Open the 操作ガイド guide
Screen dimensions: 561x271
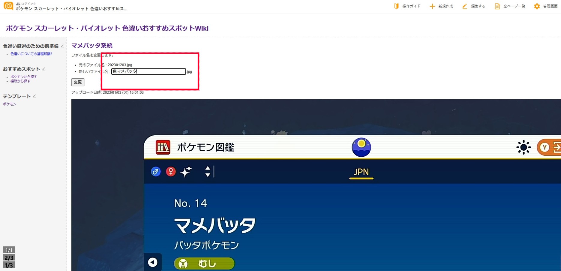pos(407,6)
